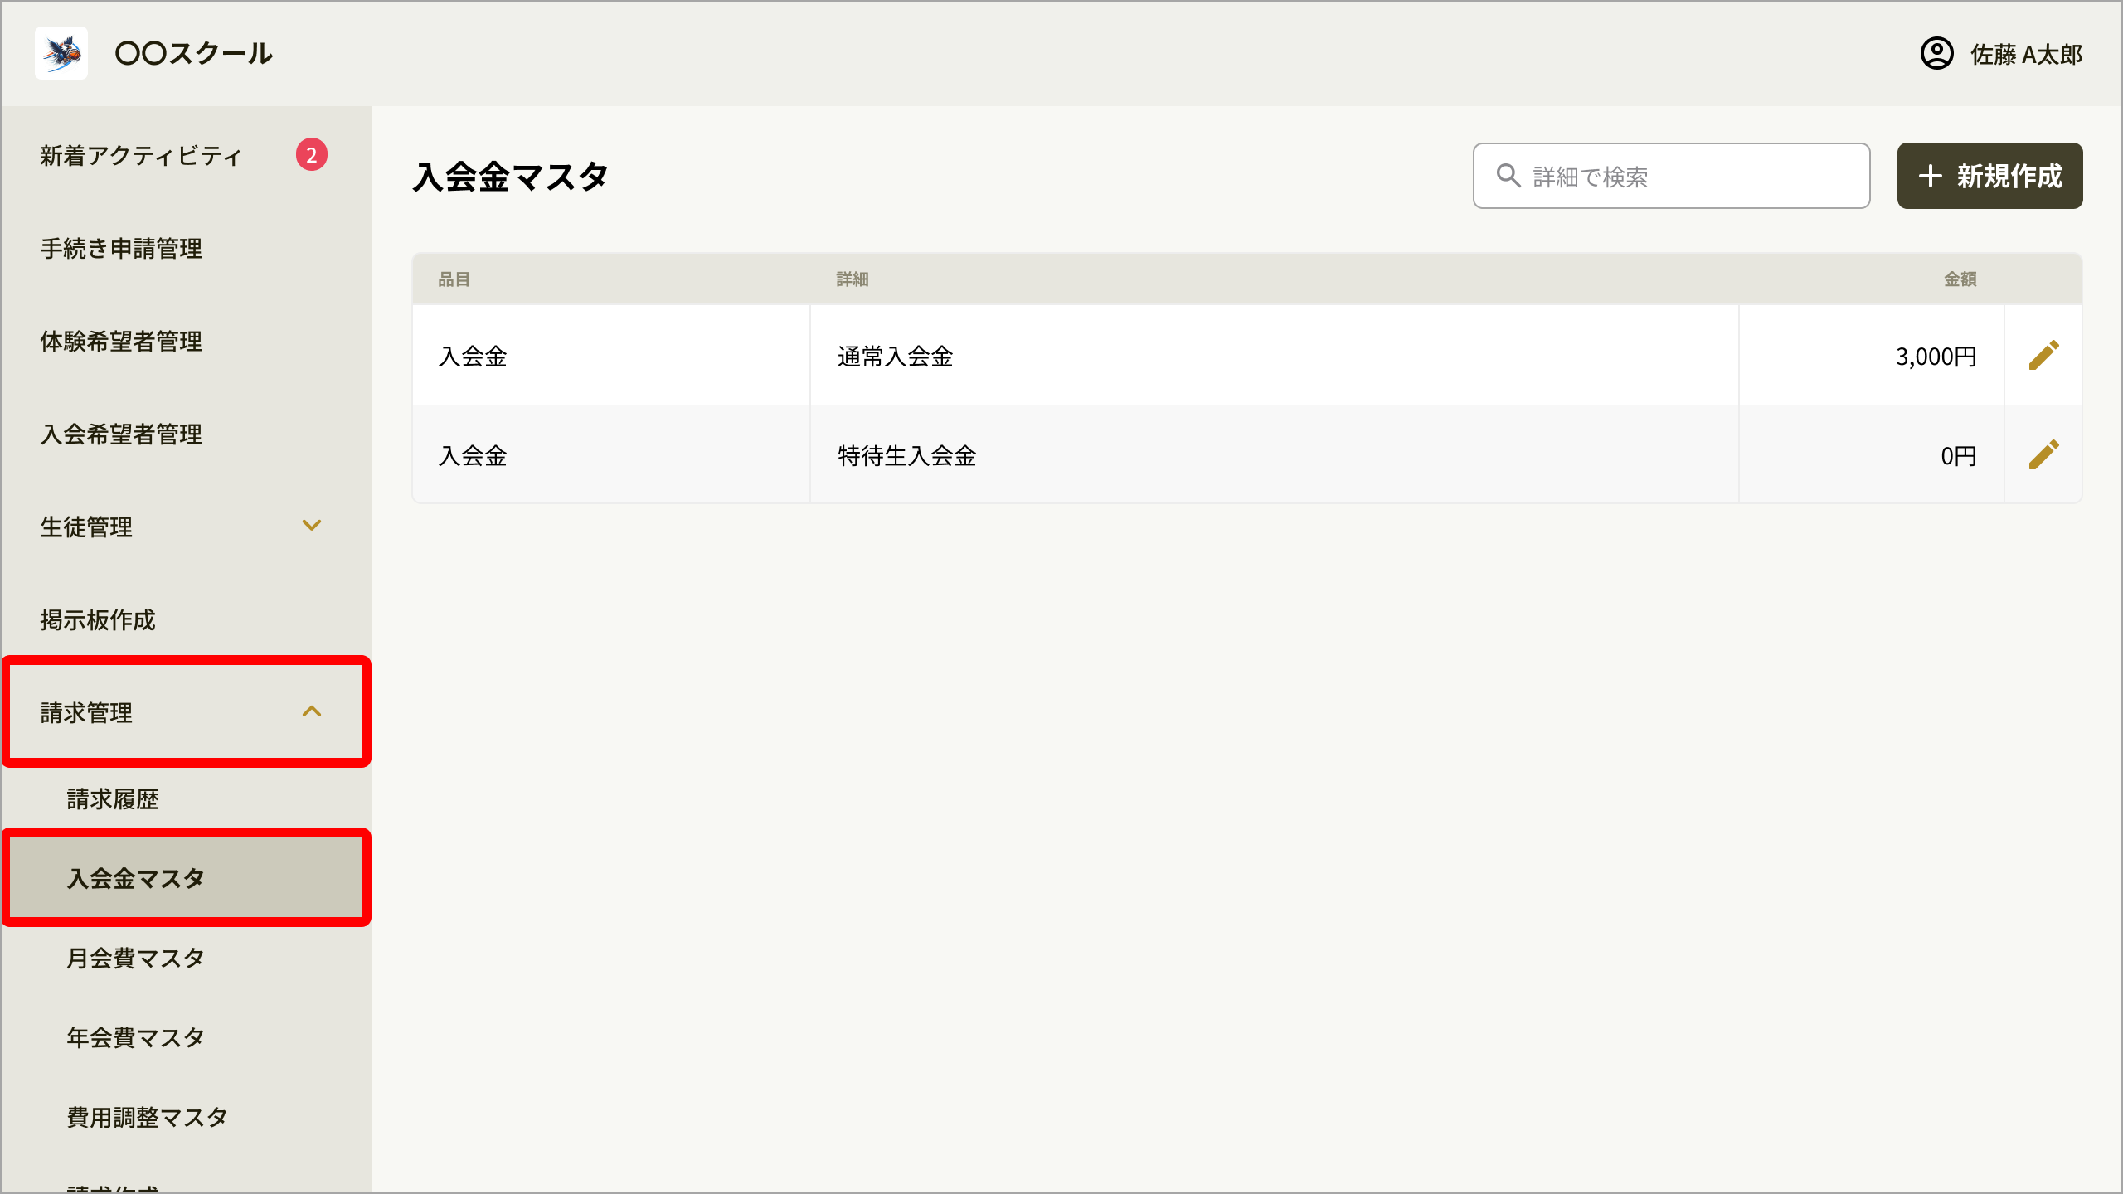2123x1194 pixels.
Task: Click the 入会金マスタ page heading
Action: click(511, 177)
